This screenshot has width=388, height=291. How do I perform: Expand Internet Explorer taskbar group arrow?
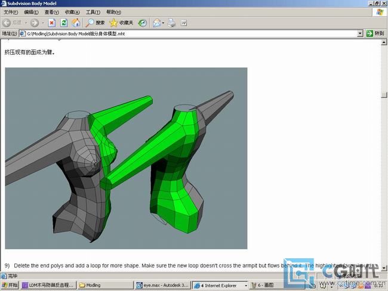coord(246,286)
